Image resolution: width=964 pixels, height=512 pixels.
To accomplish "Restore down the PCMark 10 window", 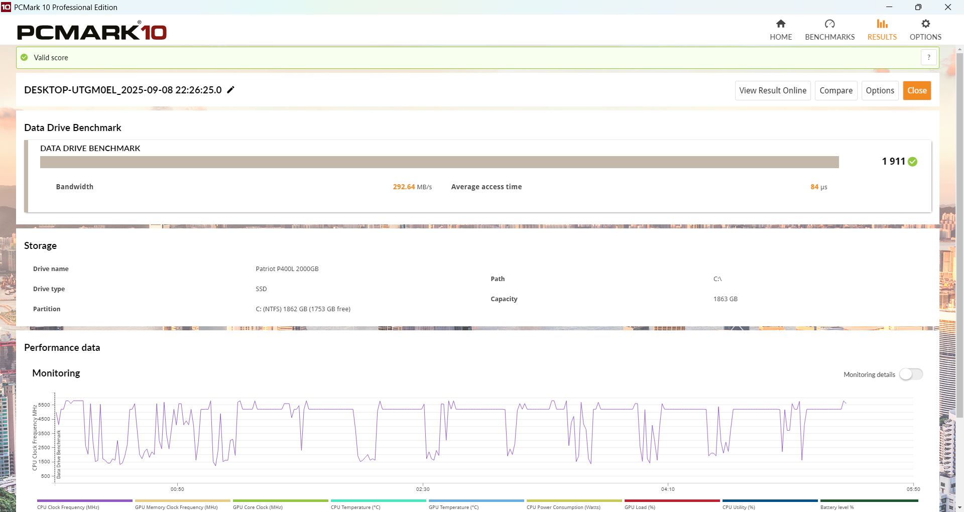I will pyautogui.click(x=918, y=7).
